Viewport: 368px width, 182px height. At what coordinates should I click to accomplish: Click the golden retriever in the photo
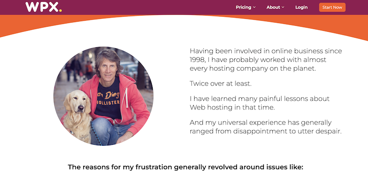(77, 115)
